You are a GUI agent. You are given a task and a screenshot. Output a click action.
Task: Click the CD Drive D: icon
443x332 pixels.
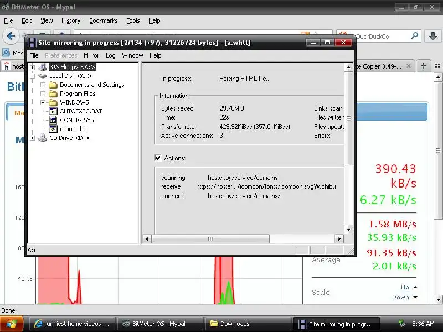tap(43, 138)
